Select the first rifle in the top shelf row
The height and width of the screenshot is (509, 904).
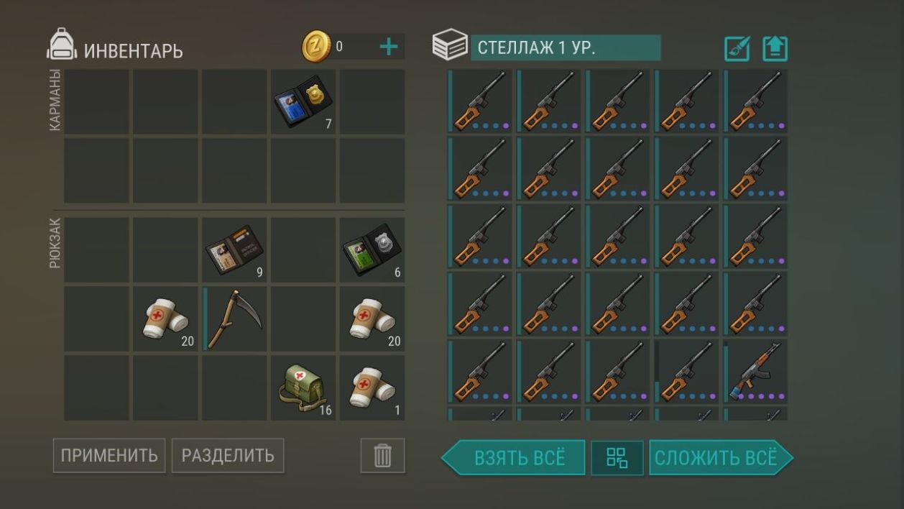(x=479, y=101)
